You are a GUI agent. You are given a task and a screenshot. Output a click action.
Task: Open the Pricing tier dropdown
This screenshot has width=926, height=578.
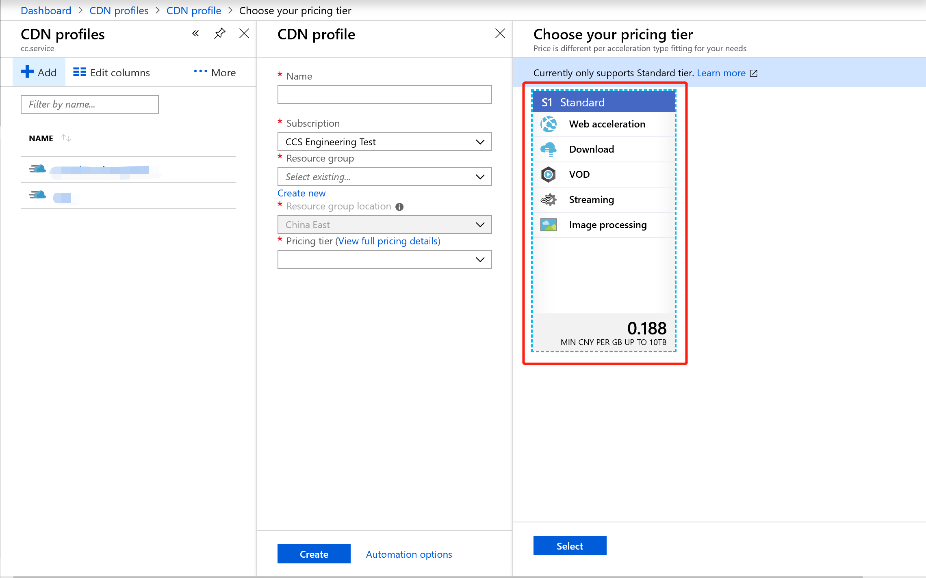384,260
